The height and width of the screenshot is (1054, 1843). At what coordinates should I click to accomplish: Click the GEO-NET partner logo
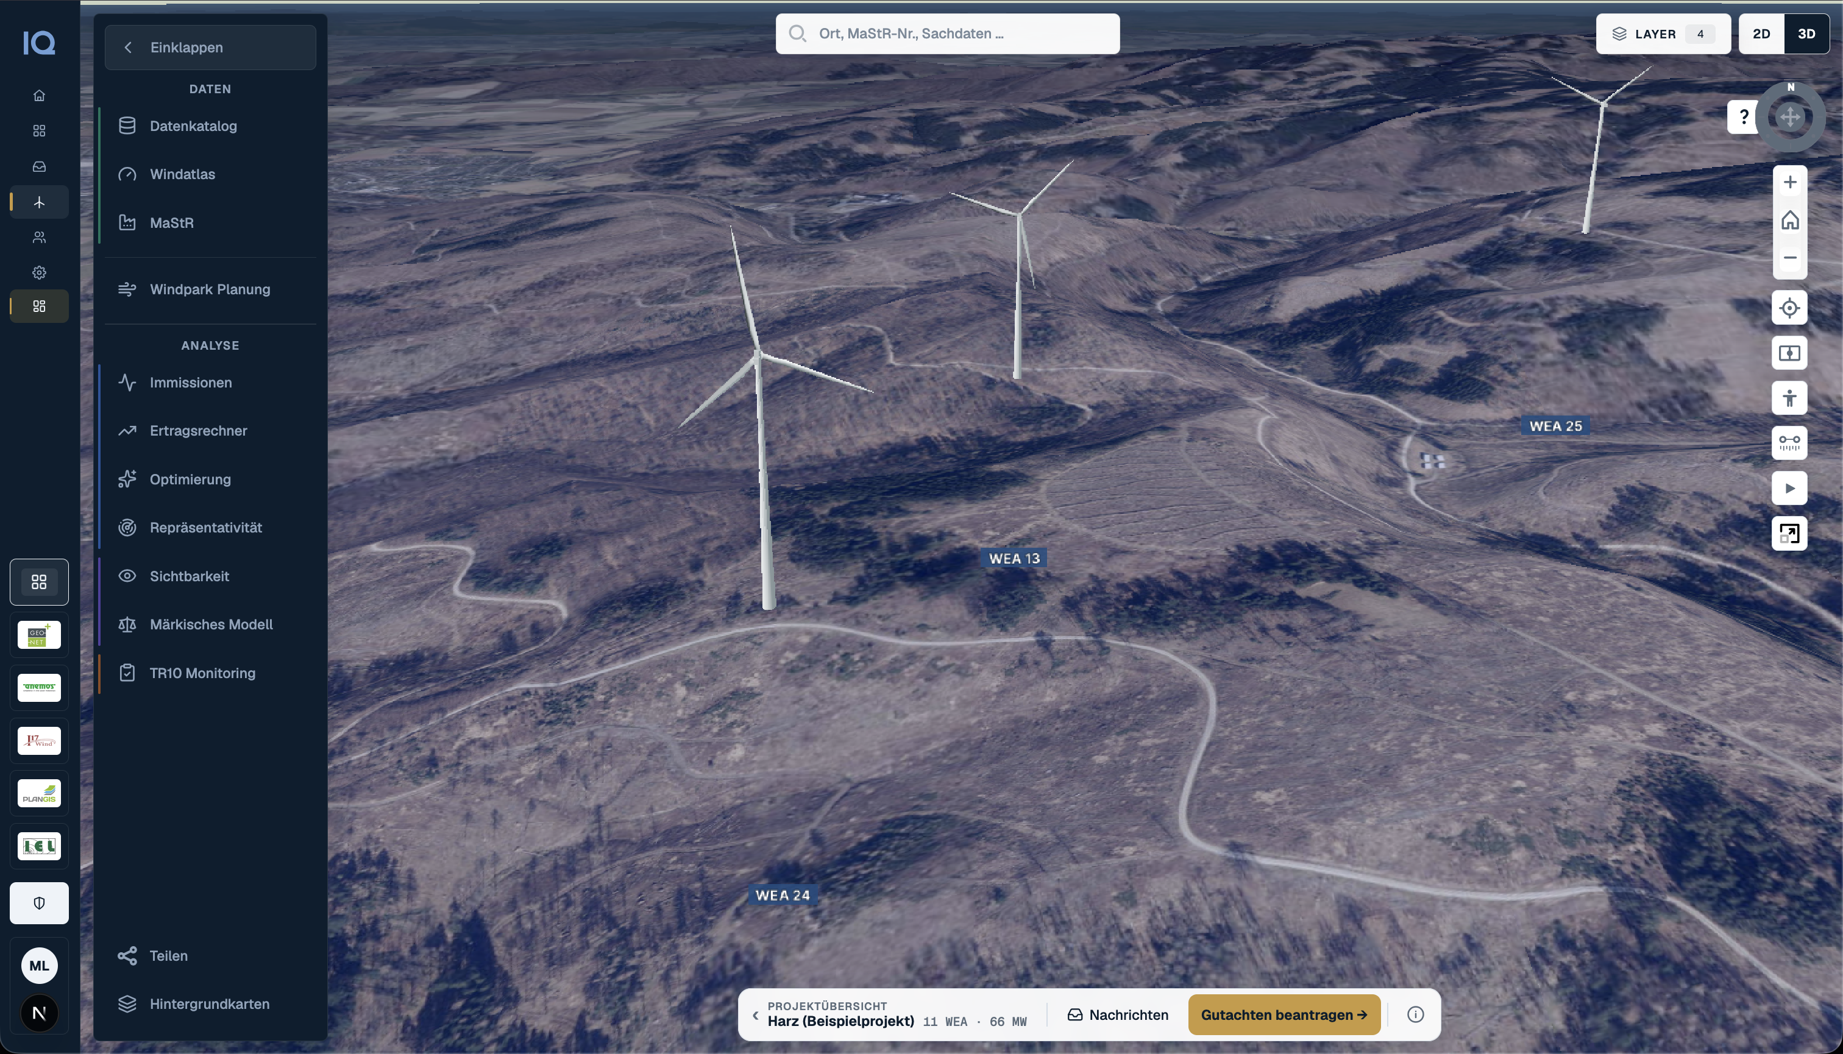(x=39, y=635)
